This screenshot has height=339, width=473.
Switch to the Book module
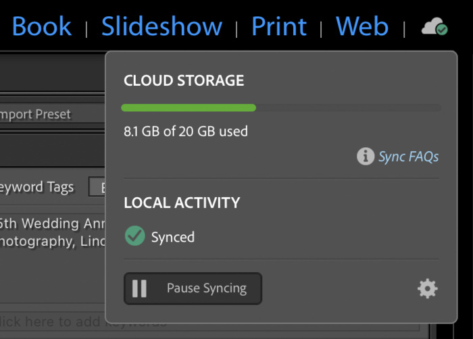(42, 26)
